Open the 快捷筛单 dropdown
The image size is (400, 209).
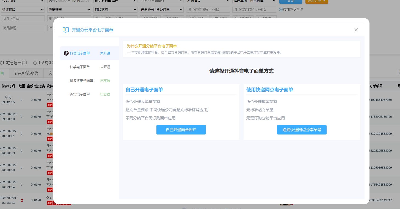69,10
